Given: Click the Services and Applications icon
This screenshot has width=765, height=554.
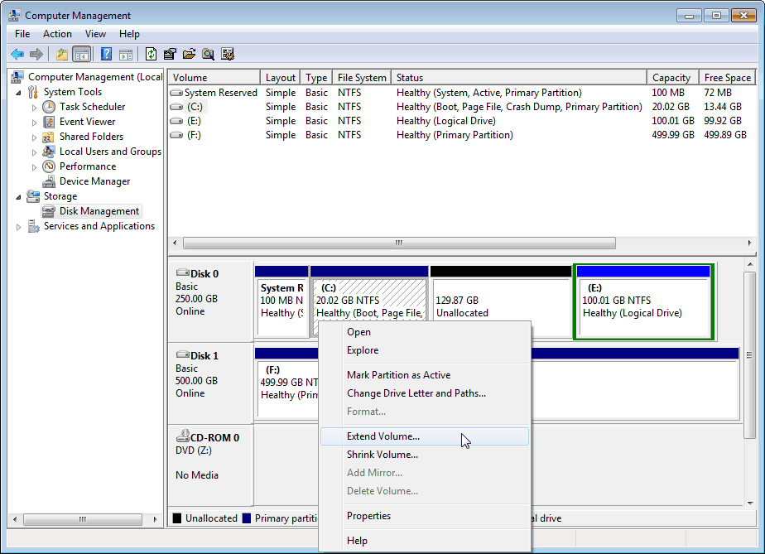Looking at the screenshot, I should click(x=33, y=226).
